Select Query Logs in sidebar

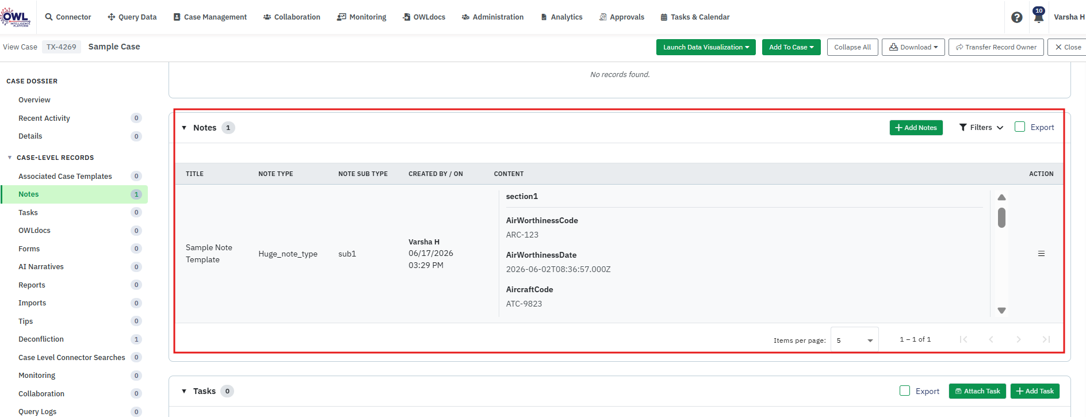[37, 412]
